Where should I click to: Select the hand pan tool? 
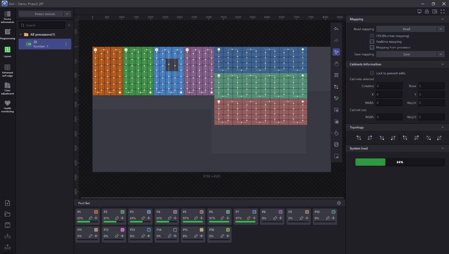coord(336,64)
